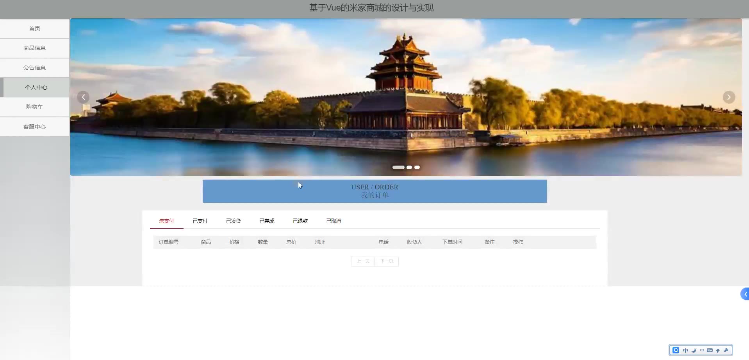Select the third carousel indicator dot
The image size is (749, 360).
417,167
